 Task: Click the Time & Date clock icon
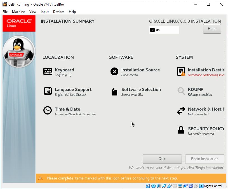pyautogui.click(x=48, y=110)
